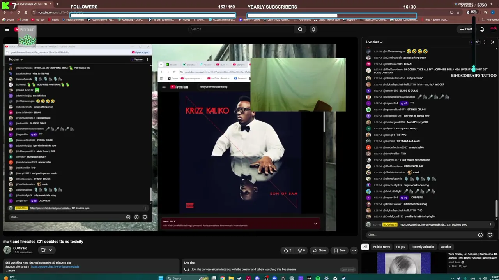The image size is (499, 280).
Task: Open the YouTube guide hamburger menu
Action: pyautogui.click(x=7, y=29)
